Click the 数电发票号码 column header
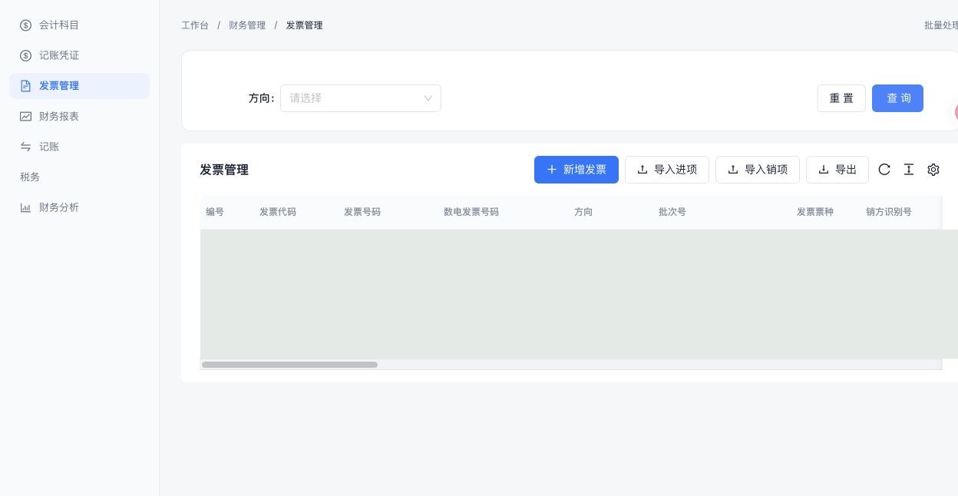 pyautogui.click(x=471, y=212)
